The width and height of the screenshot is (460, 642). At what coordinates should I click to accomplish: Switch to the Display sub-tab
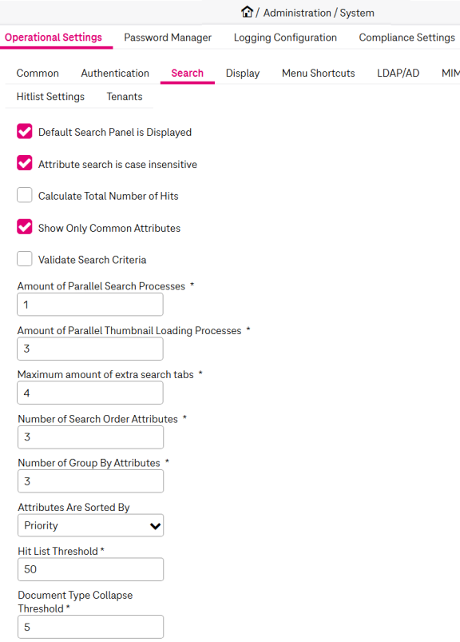pos(243,73)
